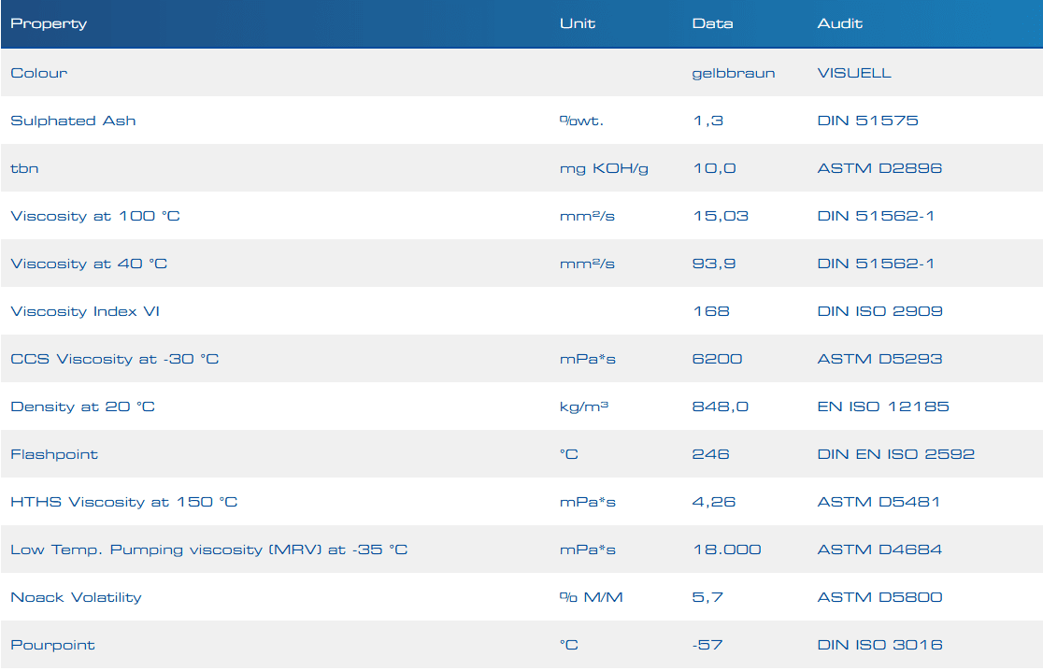Select Viscosity at 100 °C label
The image size is (1043, 671).
95,216
